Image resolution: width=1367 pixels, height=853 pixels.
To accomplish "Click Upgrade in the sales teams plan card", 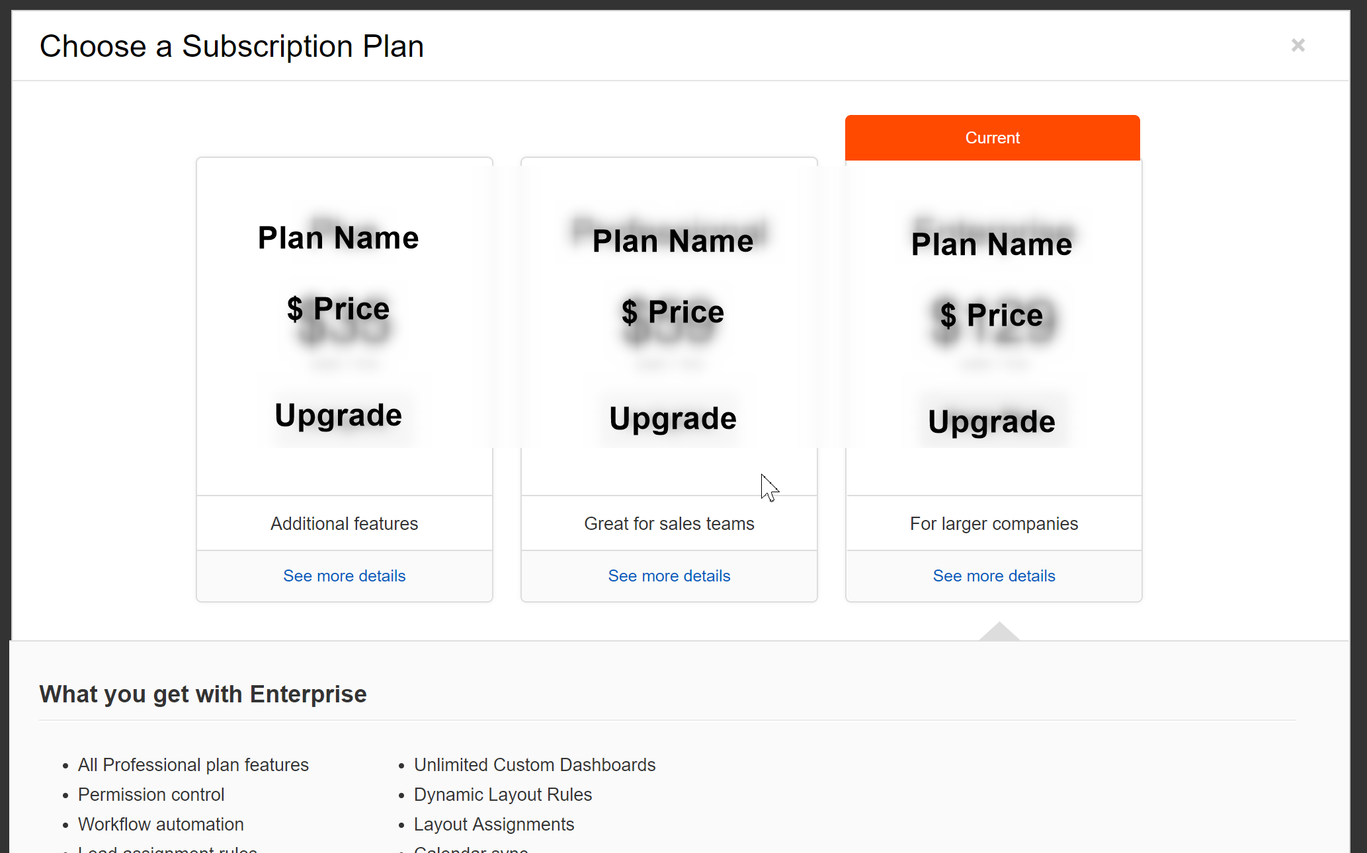I will 673,418.
